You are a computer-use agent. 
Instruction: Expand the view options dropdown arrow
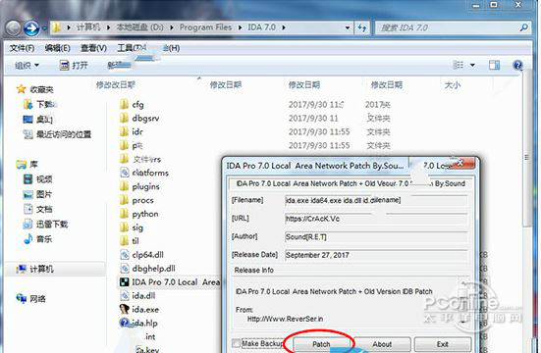tap(472, 65)
